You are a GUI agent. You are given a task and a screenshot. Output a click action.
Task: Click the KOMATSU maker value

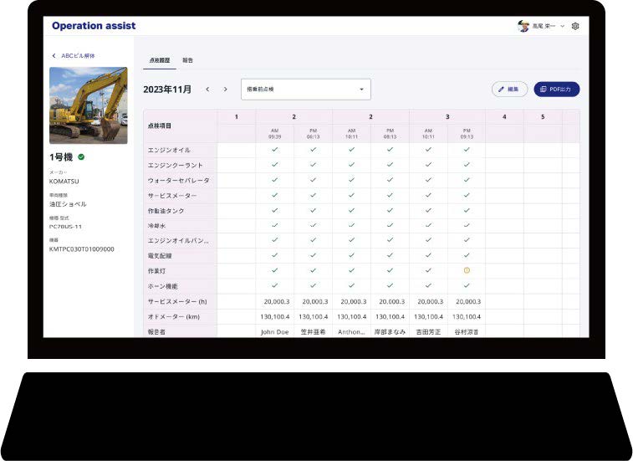click(64, 182)
